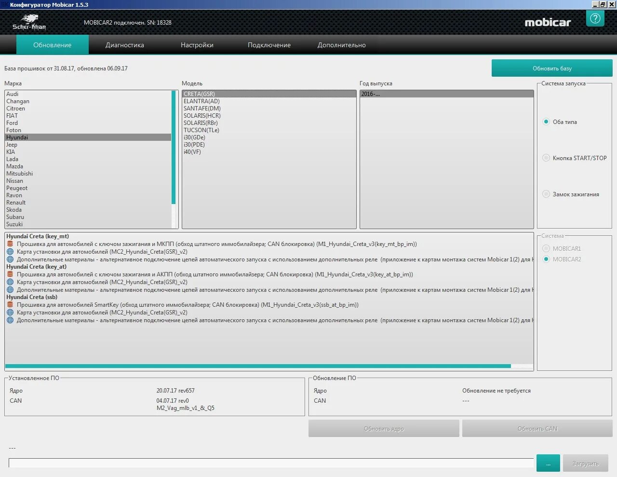This screenshot has height=477, width=617.
Task: Click the 'Обновить ядро' button
Action: (x=384, y=428)
